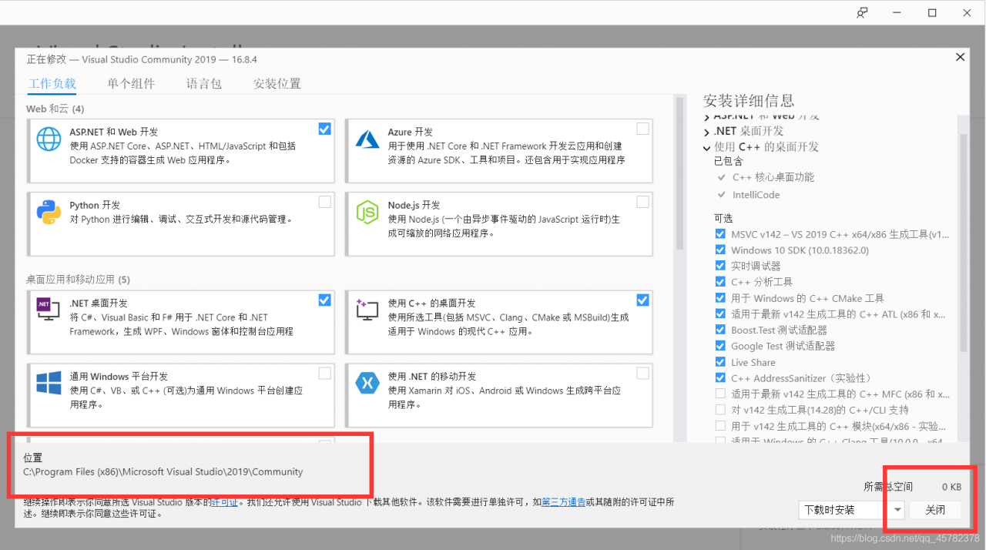
Task: Enable the C++/CLI 支持 component checkbox
Action: coord(719,410)
